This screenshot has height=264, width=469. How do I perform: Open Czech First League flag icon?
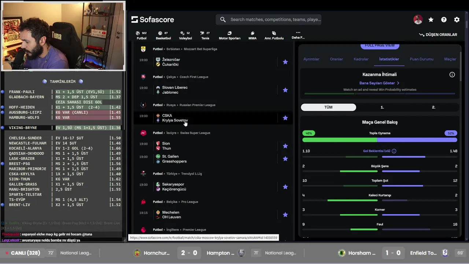coord(143,77)
